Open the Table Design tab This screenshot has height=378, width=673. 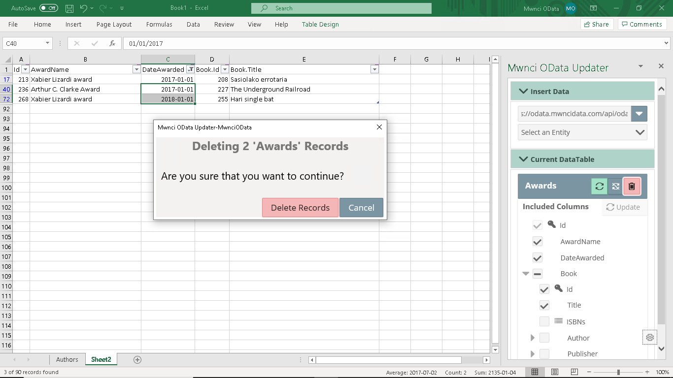tap(320, 24)
